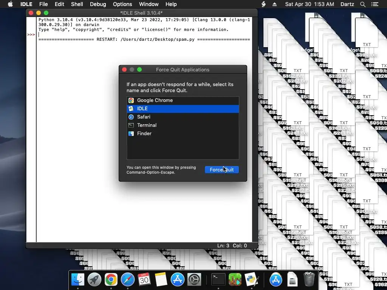The image size is (387, 290).
Task: Zoom the Force Quit Applications window
Action: tap(139, 70)
